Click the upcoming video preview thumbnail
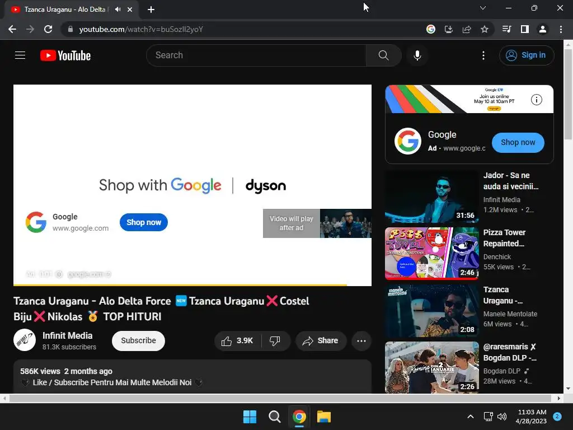The image size is (573, 430). click(345, 223)
